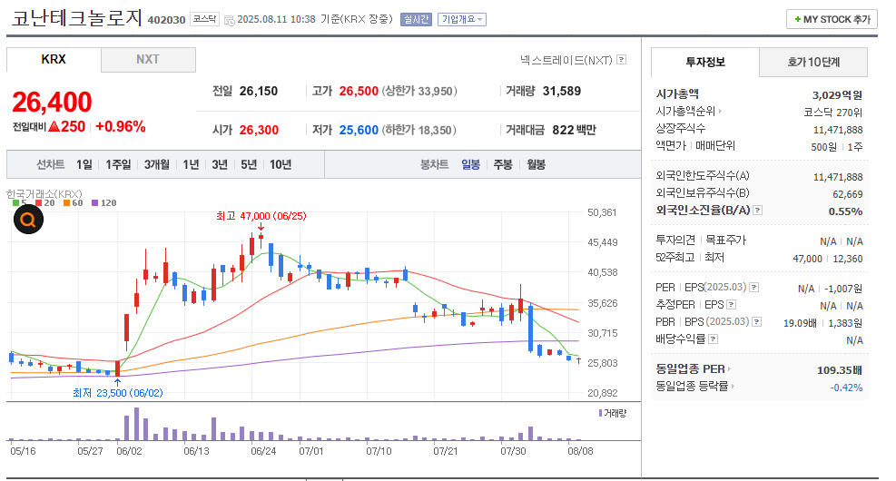Click the help icon beside 외국인소진율(B/A)

tap(758, 211)
